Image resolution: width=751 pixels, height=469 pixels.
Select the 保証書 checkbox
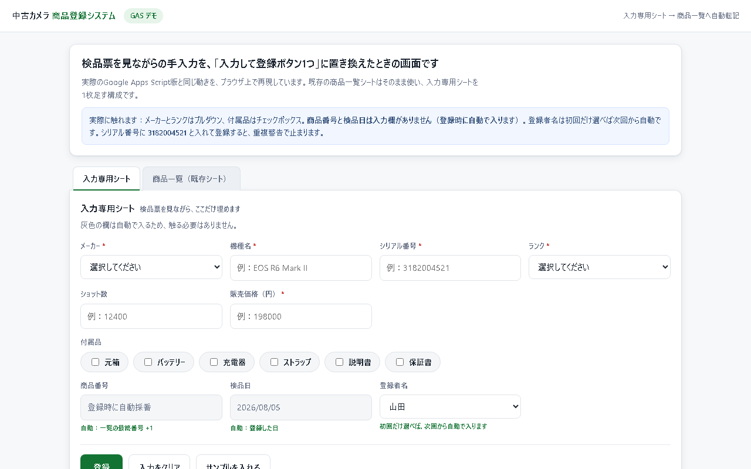coord(400,362)
